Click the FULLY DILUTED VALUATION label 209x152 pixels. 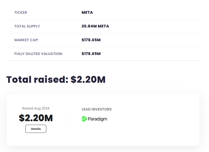click(x=38, y=54)
